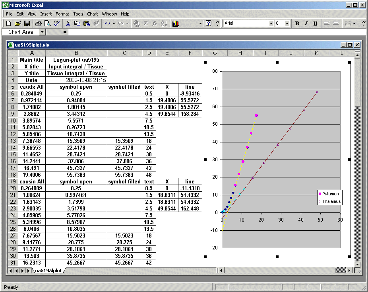Viewport: 368px width, 292px height.
Task: Click the Putamen legend color marker
Action: click(x=320, y=194)
